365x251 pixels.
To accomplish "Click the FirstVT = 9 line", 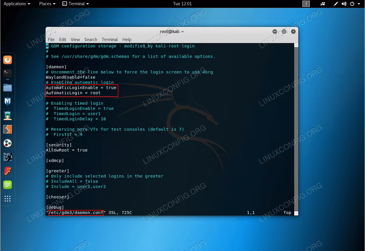I will pos(64,134).
